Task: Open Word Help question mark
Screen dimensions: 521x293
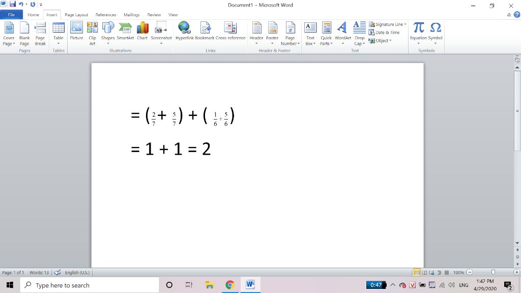Action: tap(517, 15)
